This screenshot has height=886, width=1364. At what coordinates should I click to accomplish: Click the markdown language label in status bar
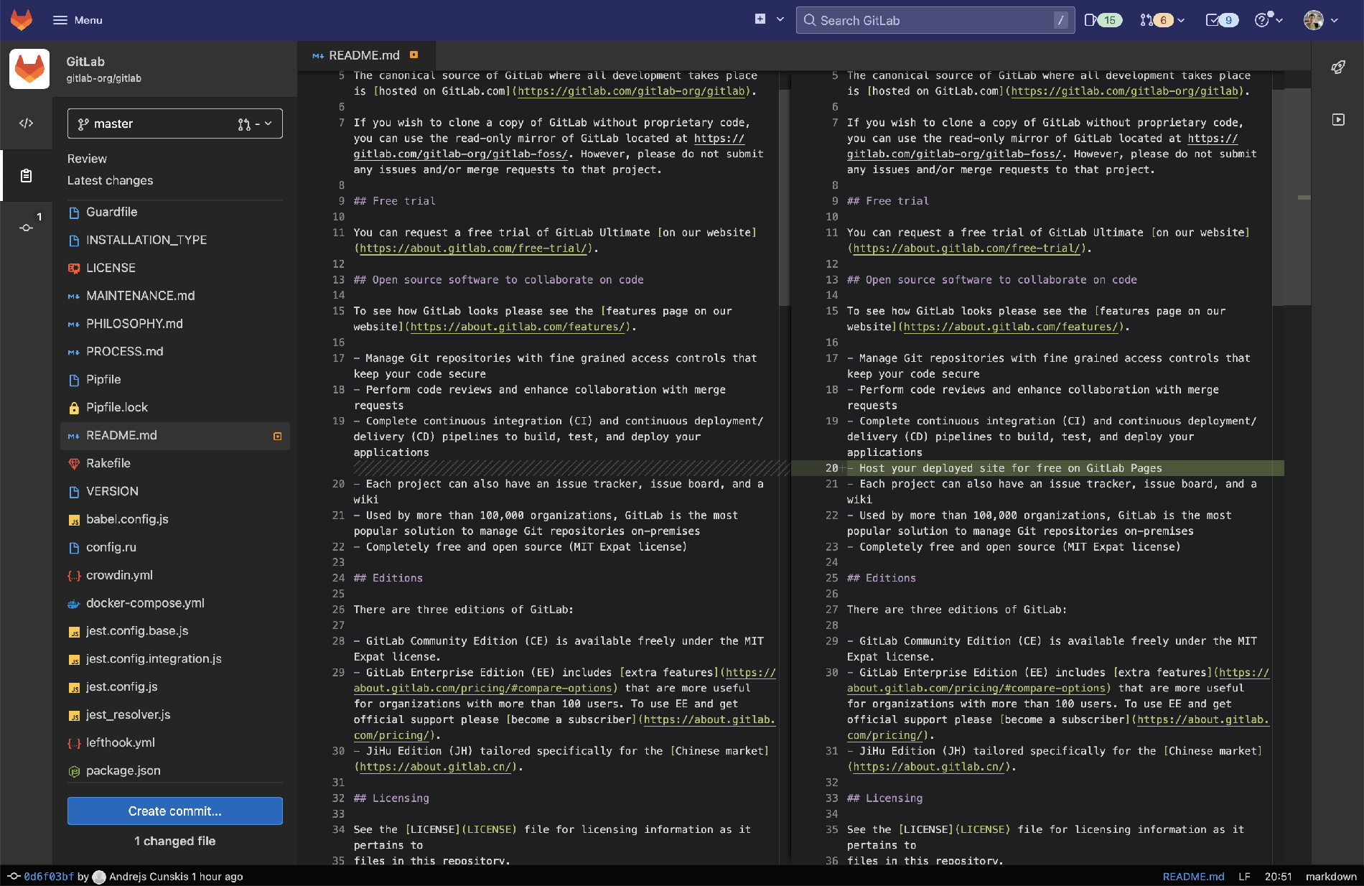coord(1331,877)
